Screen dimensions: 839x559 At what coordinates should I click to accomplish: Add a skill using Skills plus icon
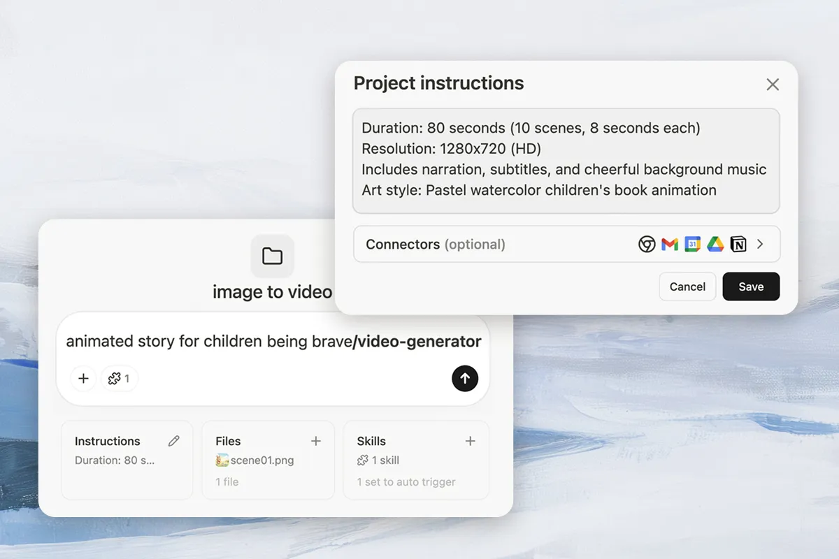tap(471, 441)
